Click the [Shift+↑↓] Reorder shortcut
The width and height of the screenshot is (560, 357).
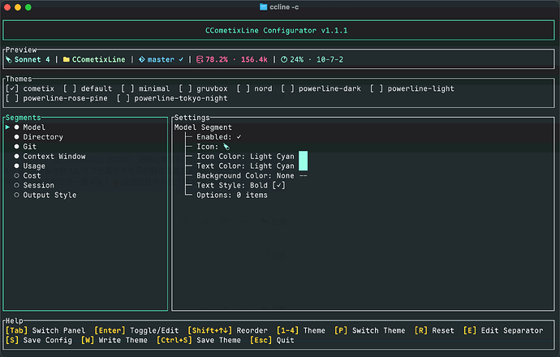(x=227, y=330)
